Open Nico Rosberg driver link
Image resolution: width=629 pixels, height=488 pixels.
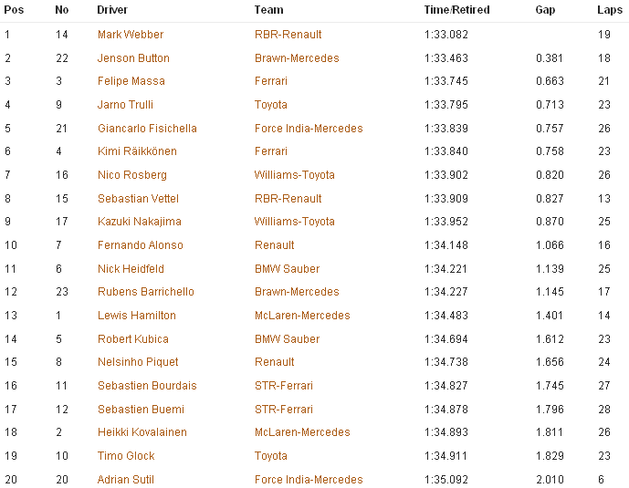132,175
